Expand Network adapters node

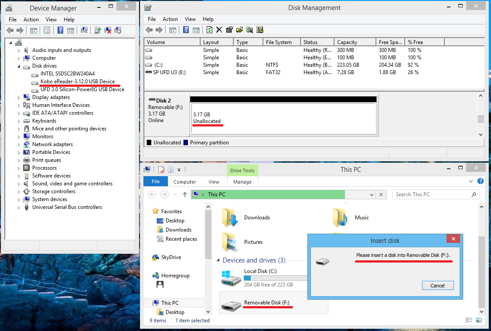click(x=19, y=145)
